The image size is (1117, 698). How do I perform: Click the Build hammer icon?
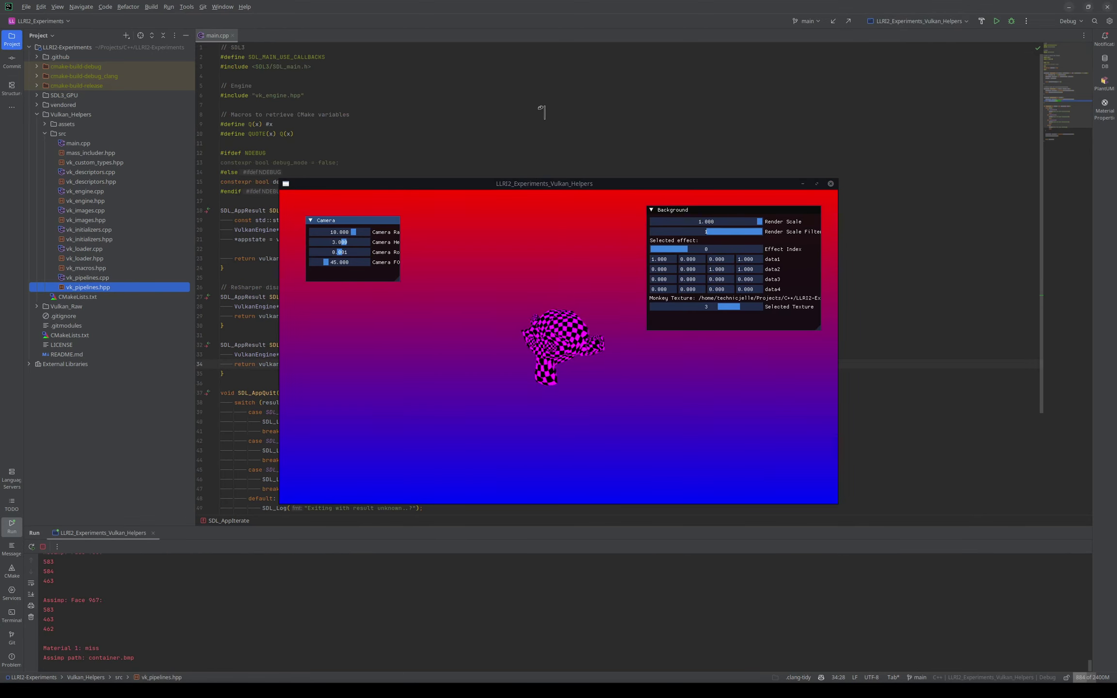(x=981, y=21)
